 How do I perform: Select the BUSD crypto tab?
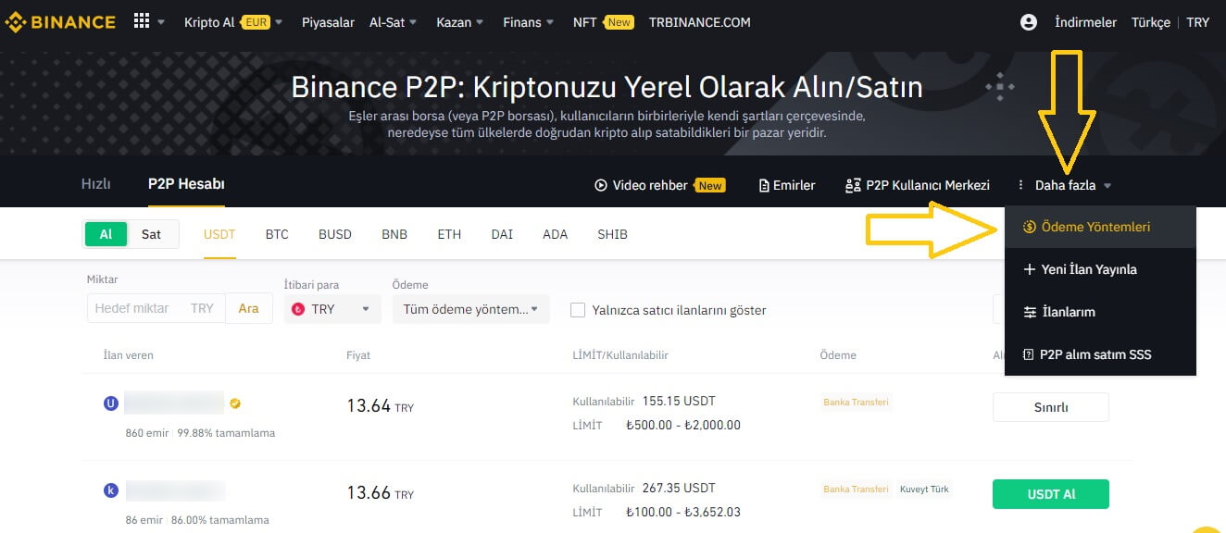click(335, 234)
